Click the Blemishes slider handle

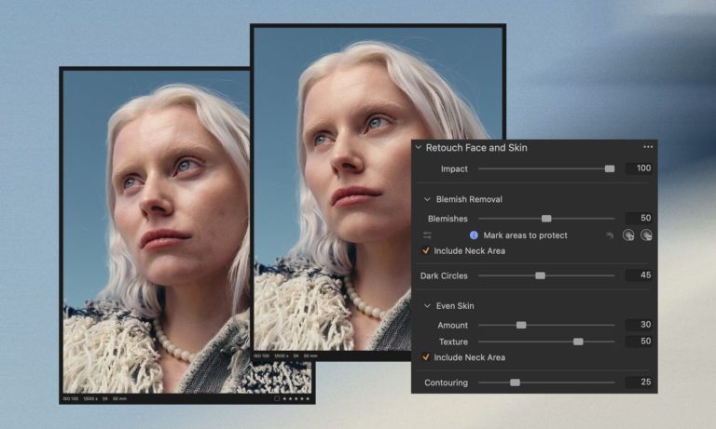tap(546, 219)
